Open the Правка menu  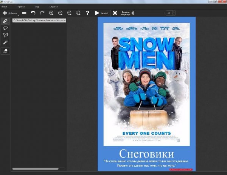[21, 6]
